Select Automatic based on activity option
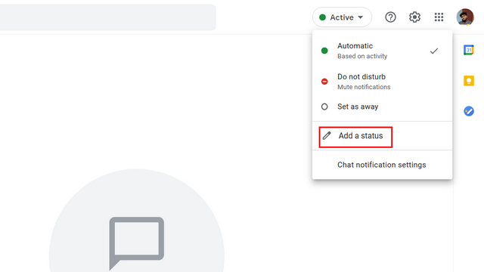Image resolution: width=484 pixels, height=272 pixels. (x=382, y=51)
